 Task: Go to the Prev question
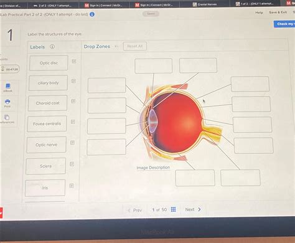[135, 210]
